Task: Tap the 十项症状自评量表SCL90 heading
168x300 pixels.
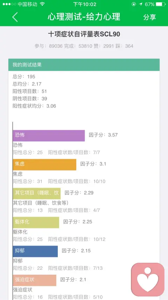Action: click(84, 34)
